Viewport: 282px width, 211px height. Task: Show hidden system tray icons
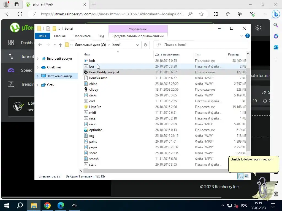(x=223, y=206)
